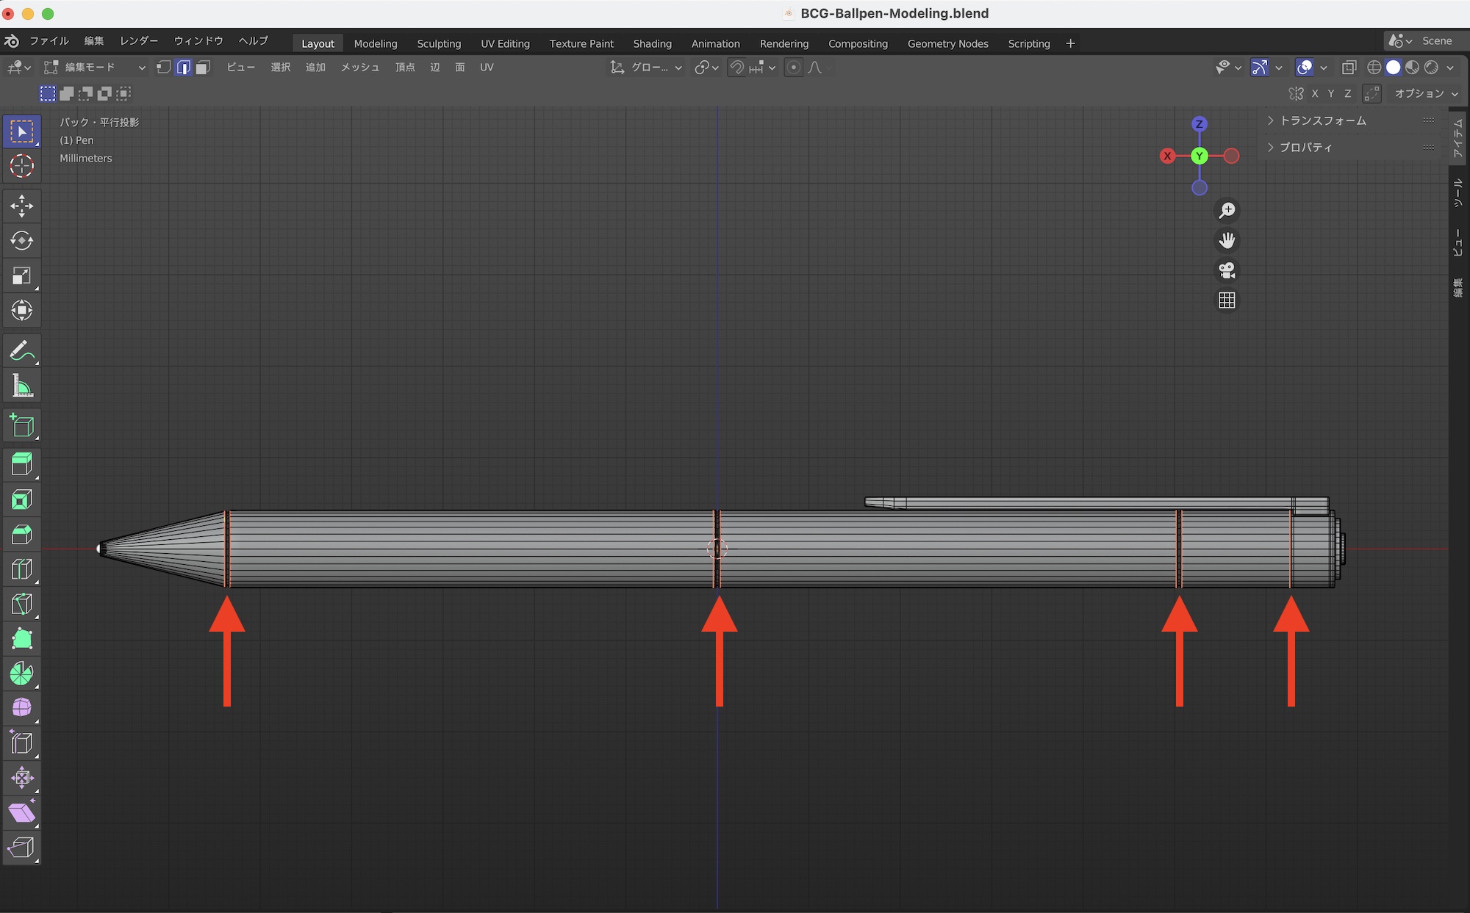The image size is (1470, 913).
Task: Click the red X axis gizmo ball
Action: point(1167,156)
